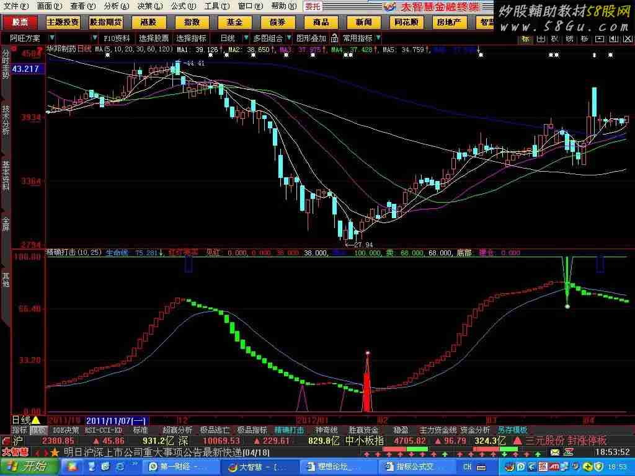Open the 新闻 section button
This screenshot has width=635, height=476.
[x=363, y=22]
